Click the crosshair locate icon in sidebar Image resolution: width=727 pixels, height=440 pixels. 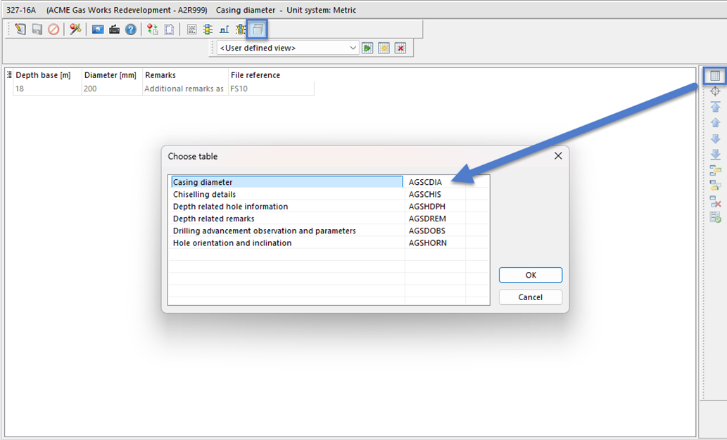point(715,91)
